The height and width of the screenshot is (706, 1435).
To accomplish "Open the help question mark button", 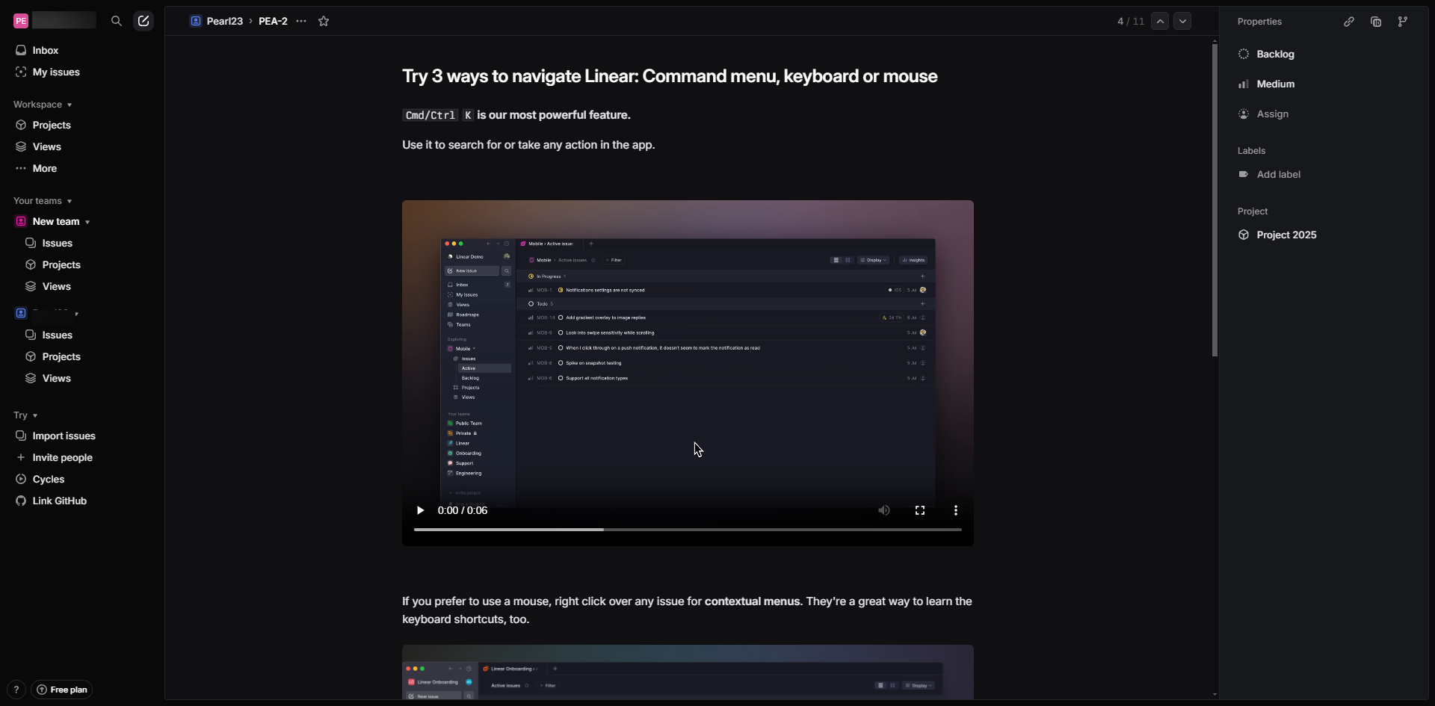I will tap(16, 690).
